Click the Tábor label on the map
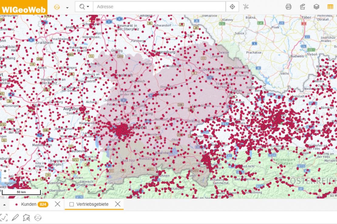Screen dimensions: 337x224 point(306,17)
